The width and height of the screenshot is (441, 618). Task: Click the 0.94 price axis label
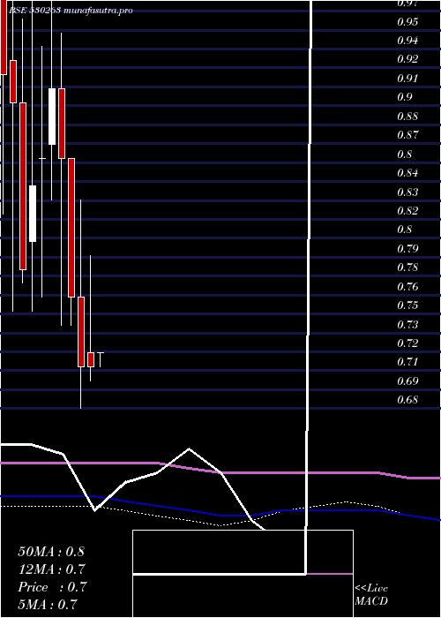coord(407,41)
